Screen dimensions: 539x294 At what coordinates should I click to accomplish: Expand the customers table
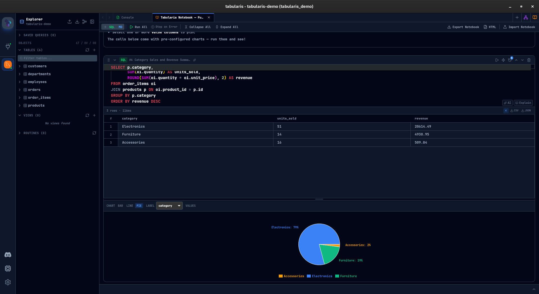20,66
